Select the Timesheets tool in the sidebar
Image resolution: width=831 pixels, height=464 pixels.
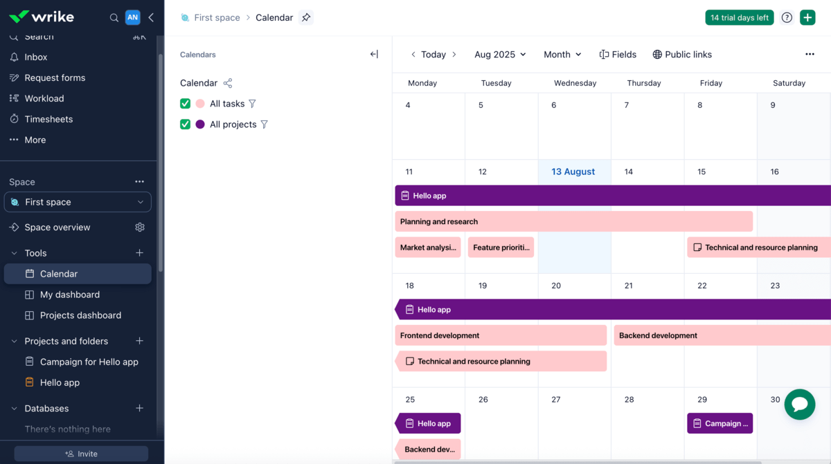[46, 119]
